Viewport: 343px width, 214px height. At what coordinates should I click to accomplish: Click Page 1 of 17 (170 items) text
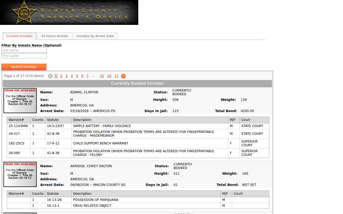tap(24, 76)
